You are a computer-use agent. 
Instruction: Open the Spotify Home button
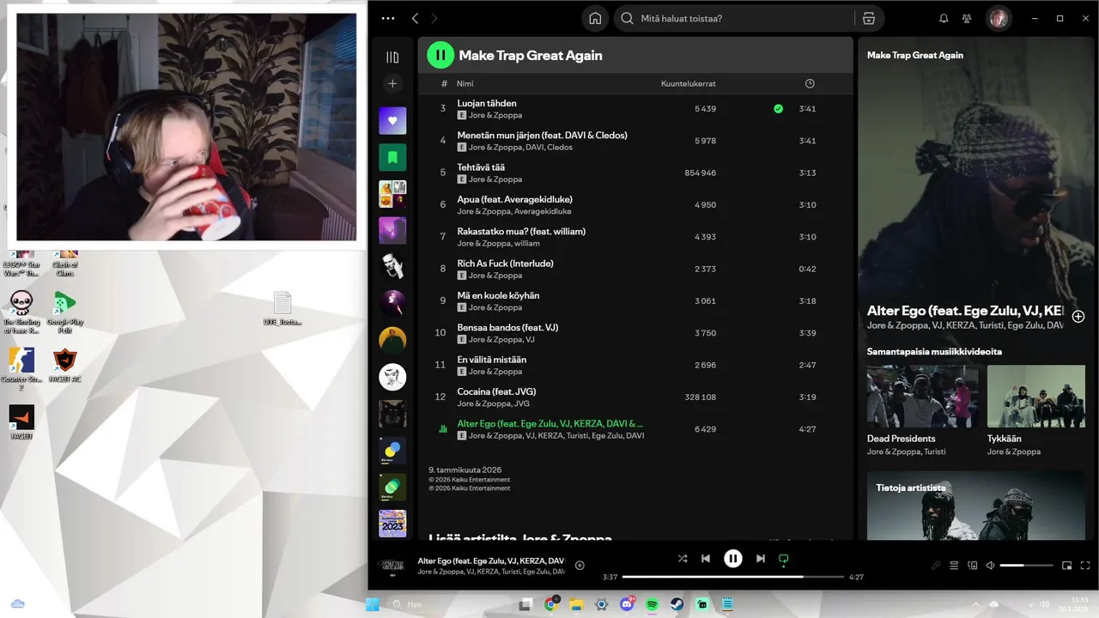pyautogui.click(x=595, y=18)
